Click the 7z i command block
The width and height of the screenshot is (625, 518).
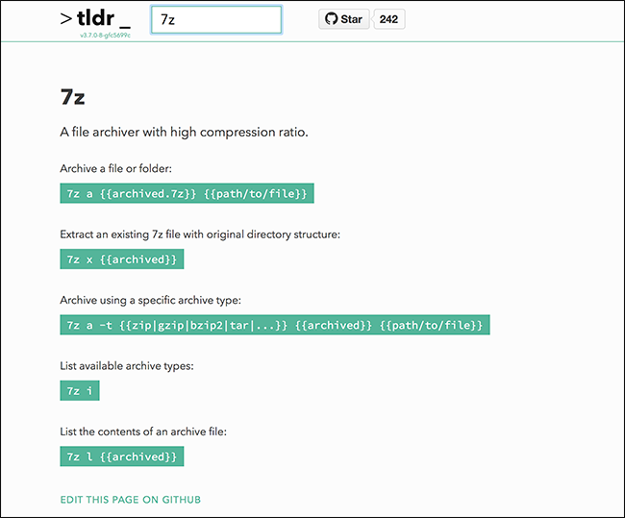(x=80, y=390)
